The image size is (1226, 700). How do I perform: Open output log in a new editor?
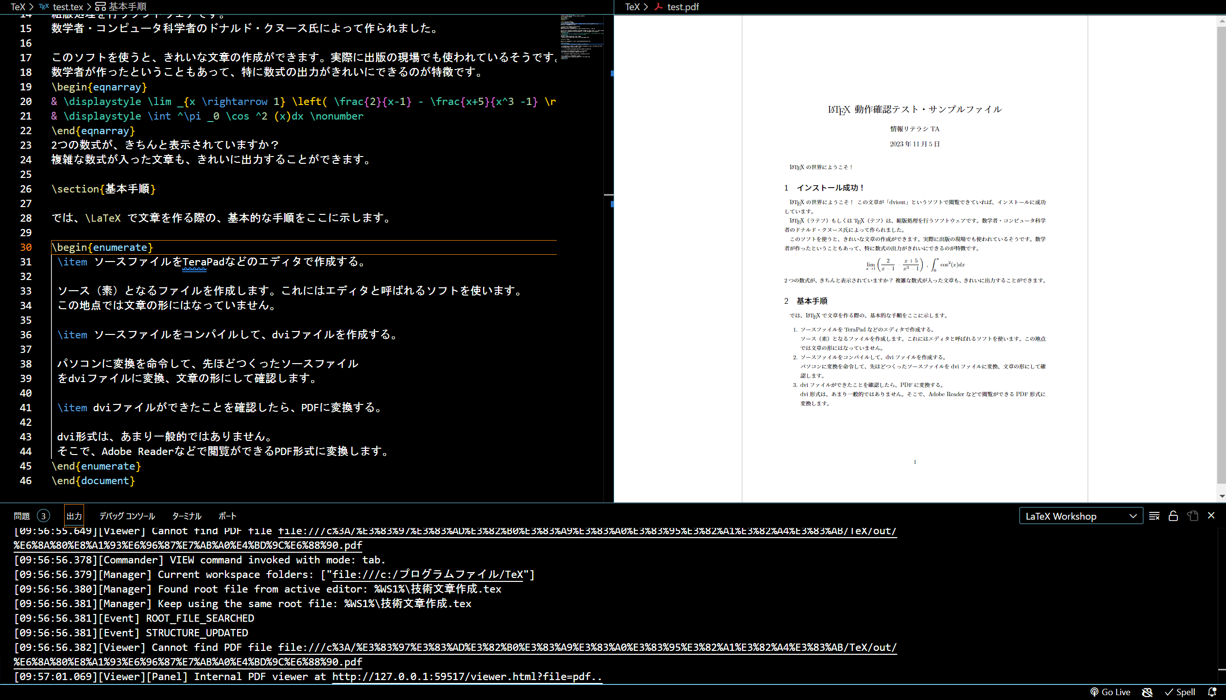point(1193,516)
